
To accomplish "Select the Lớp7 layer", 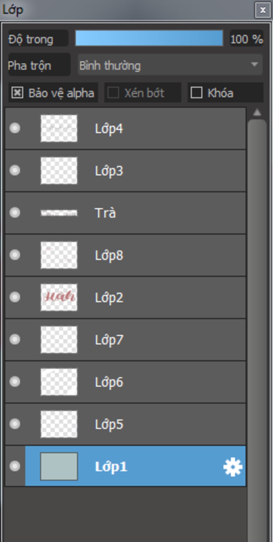I will coord(125,340).
